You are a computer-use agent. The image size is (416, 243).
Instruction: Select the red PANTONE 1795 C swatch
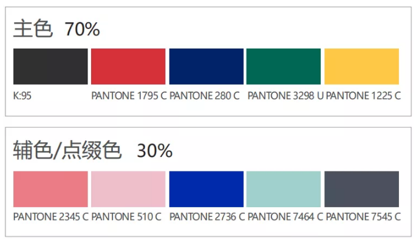pos(128,66)
